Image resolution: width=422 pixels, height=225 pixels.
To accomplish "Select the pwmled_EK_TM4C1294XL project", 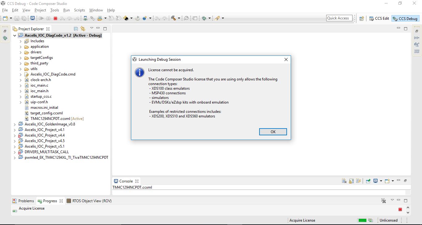I will click(x=66, y=157).
